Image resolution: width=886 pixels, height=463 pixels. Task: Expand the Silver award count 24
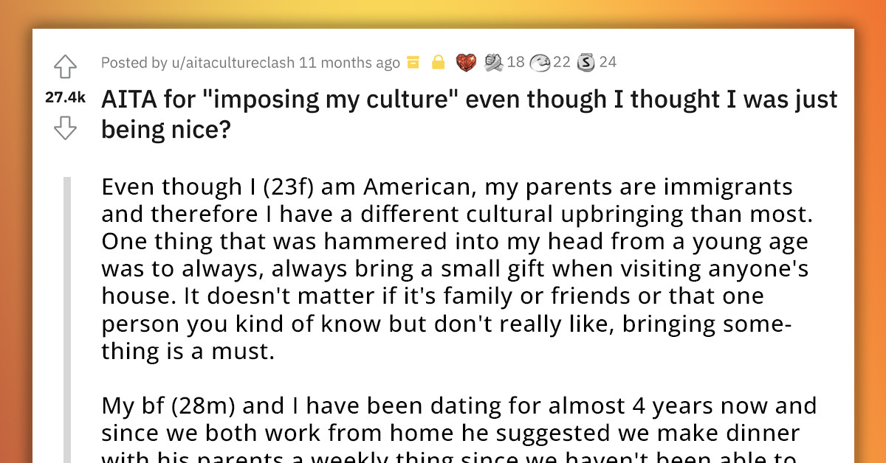pos(607,63)
